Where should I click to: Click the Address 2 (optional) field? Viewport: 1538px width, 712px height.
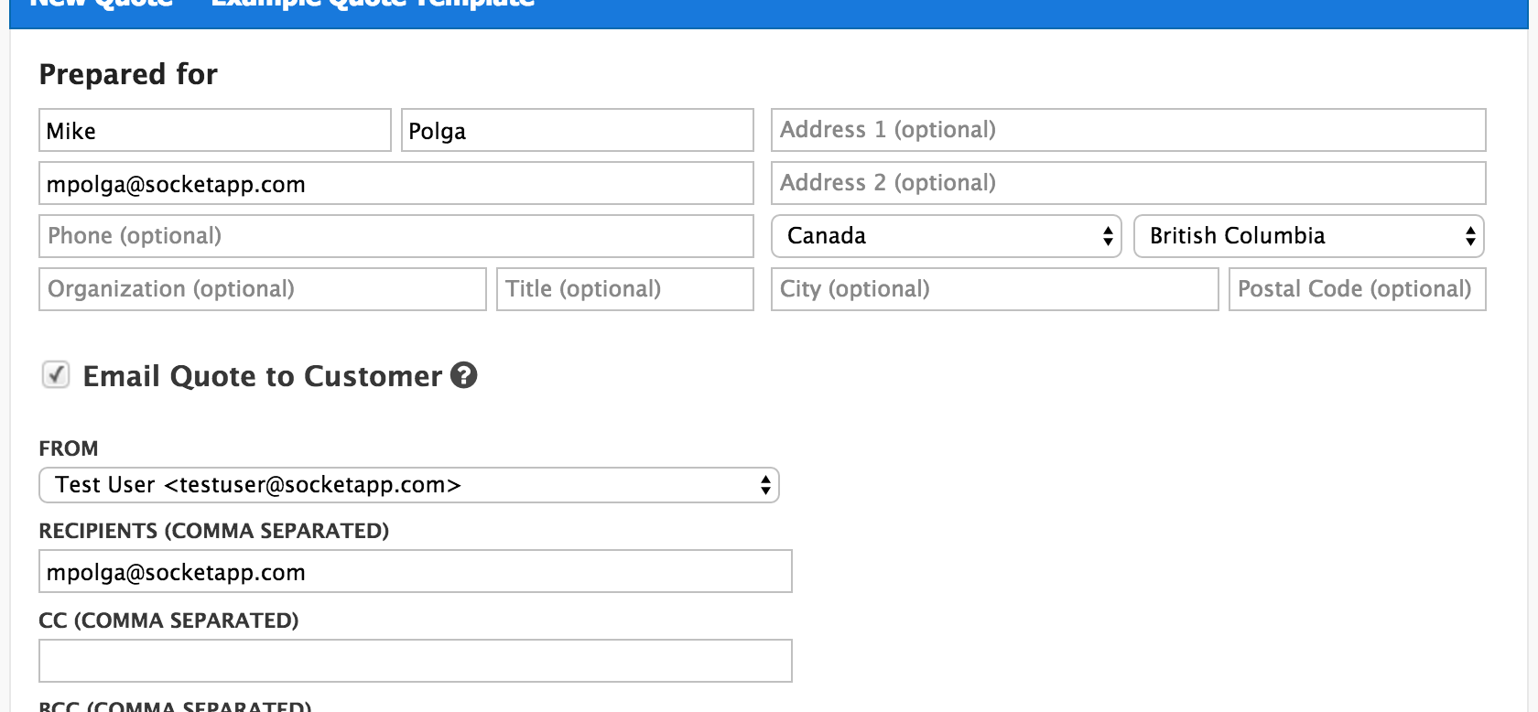(1128, 183)
